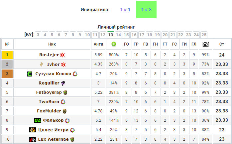232x144 pixels.
Task: Click the gold clan icon before Ivhor
Action: [42, 64]
